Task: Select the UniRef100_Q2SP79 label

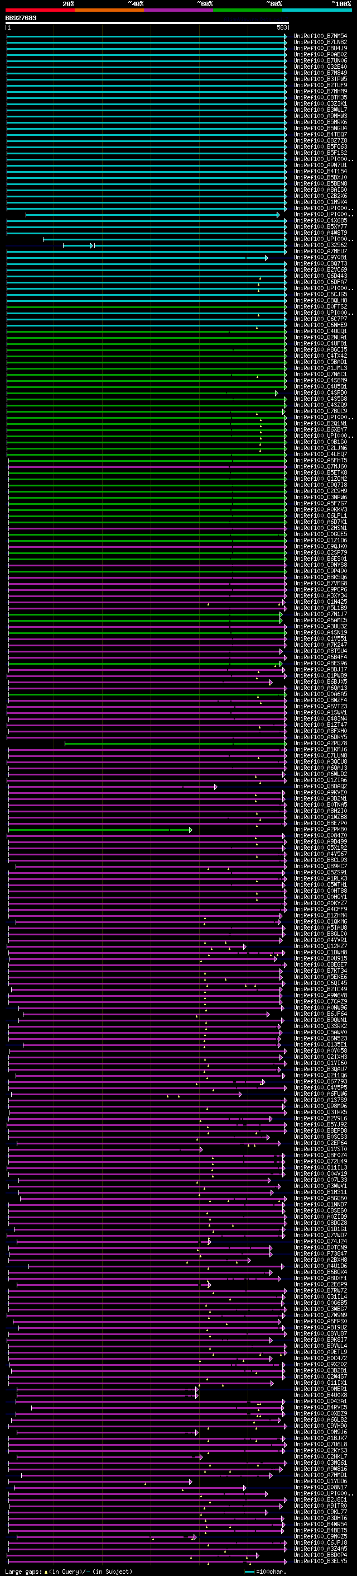Action: pyautogui.click(x=320, y=552)
